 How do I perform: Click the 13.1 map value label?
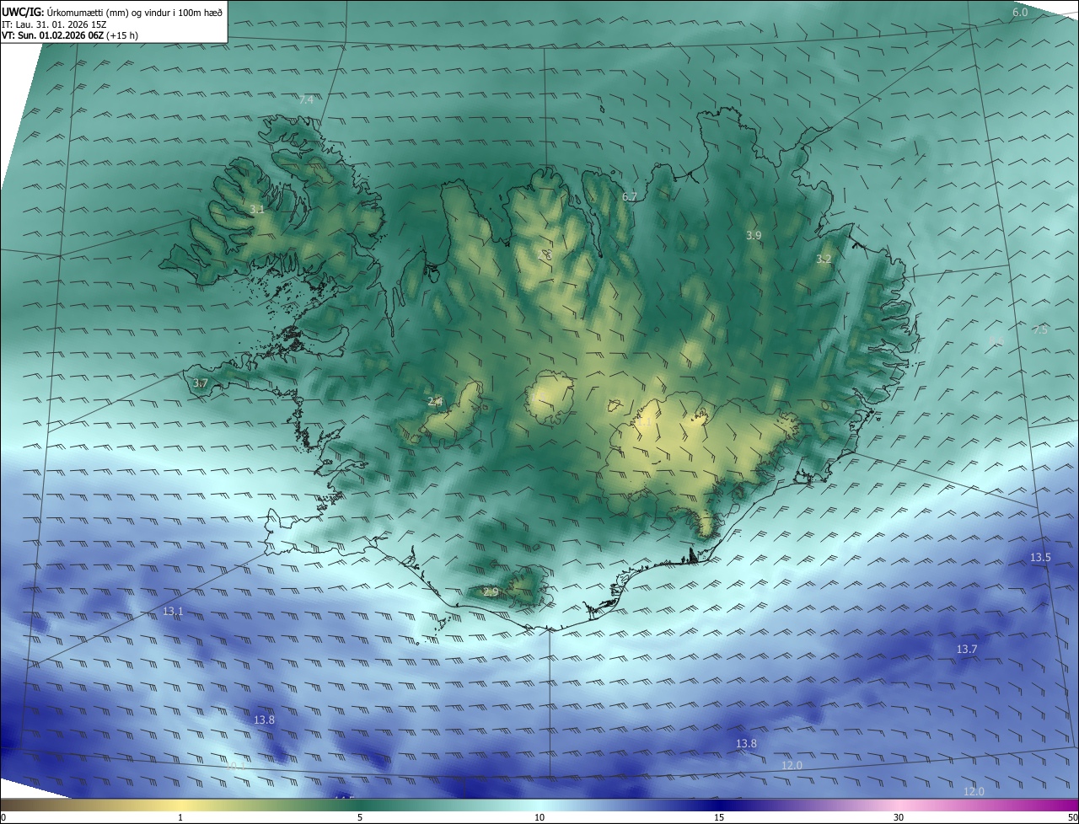click(173, 611)
